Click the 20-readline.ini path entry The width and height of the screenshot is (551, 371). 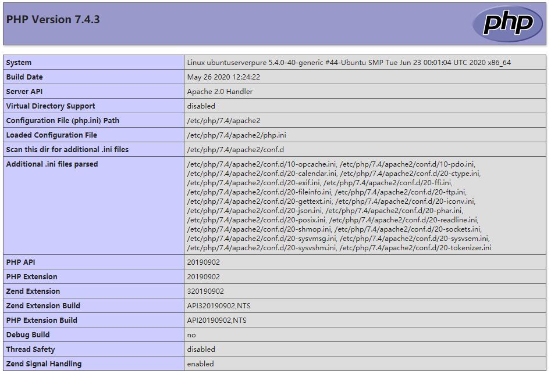click(x=404, y=220)
